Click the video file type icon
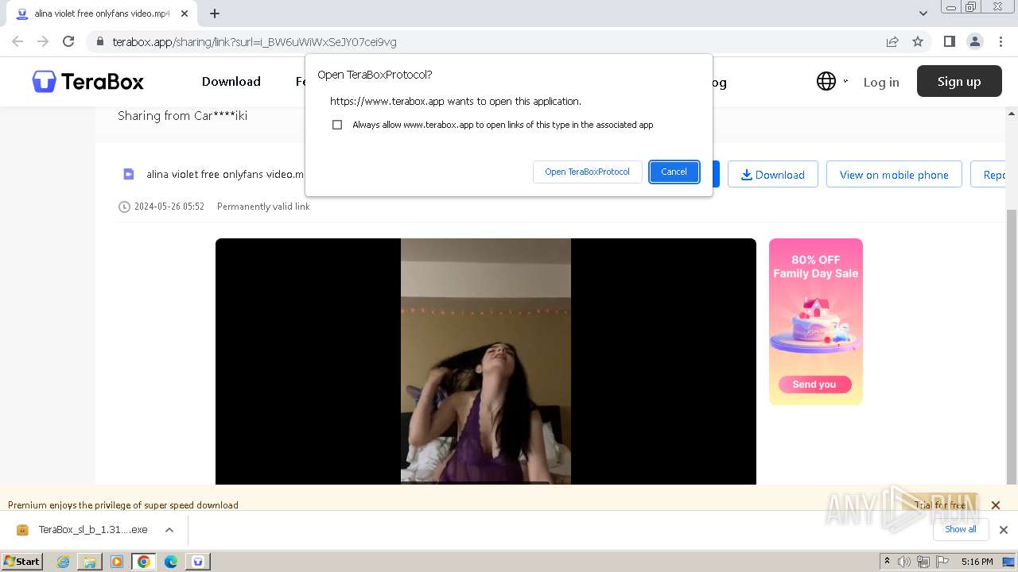Screen dimensions: 1018x572 tap(128, 174)
